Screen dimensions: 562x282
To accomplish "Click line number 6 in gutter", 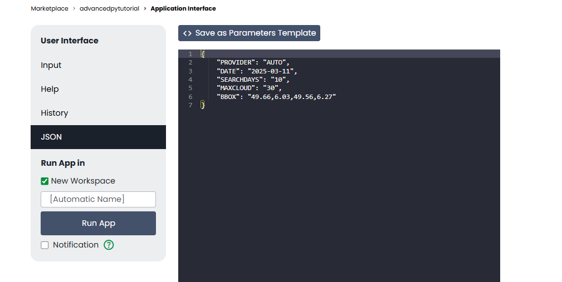I will coord(190,97).
